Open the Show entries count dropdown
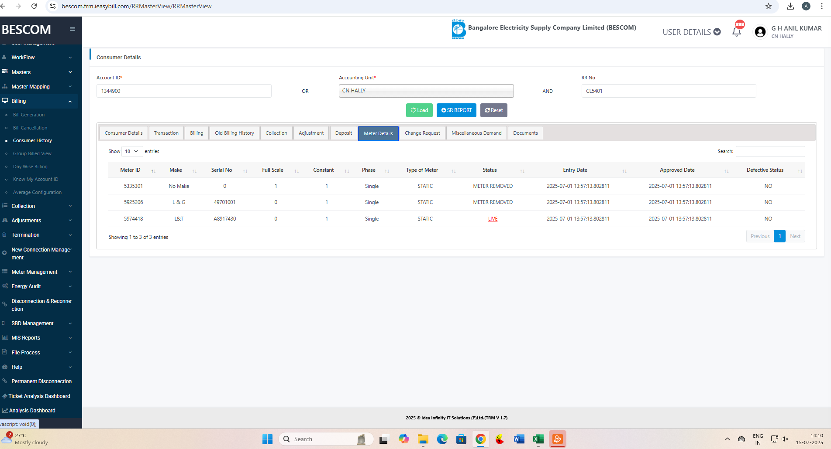Screen dimensions: 831x449 click(132, 151)
